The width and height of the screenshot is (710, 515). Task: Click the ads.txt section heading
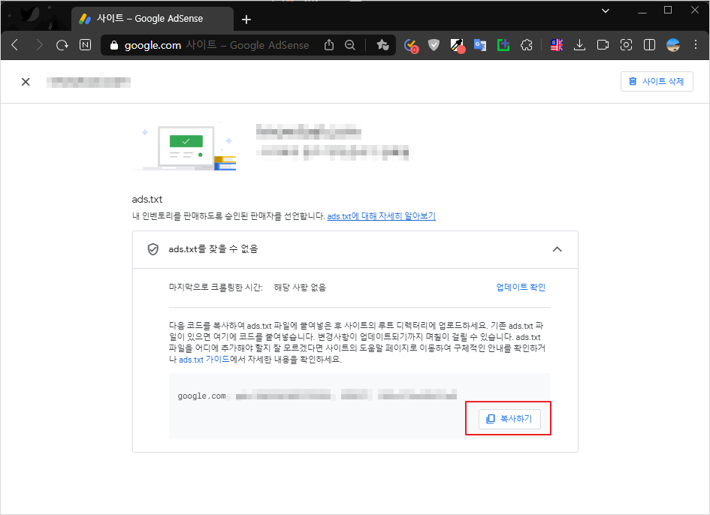click(147, 199)
